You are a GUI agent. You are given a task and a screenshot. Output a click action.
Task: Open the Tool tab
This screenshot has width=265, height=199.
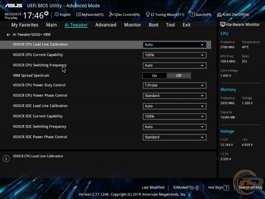(170, 25)
